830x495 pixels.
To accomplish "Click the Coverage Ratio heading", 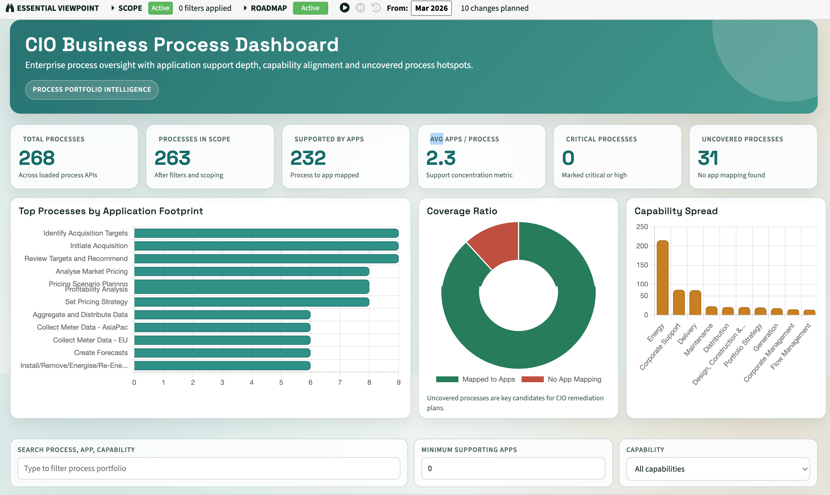I will [462, 211].
